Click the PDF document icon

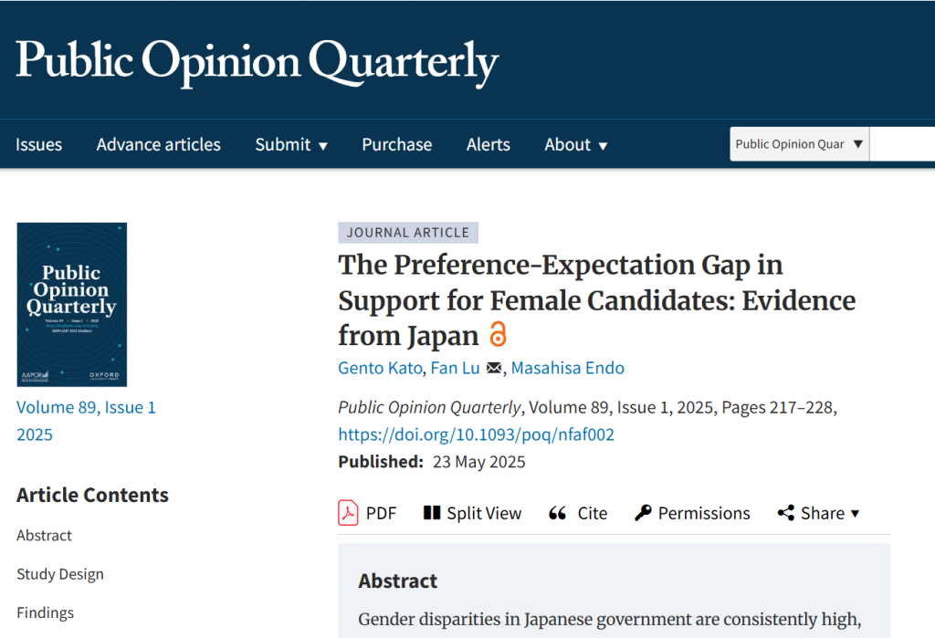pos(348,513)
